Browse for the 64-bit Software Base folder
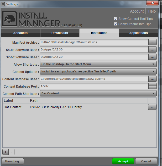This screenshot has height=166, width=162. point(152,50)
